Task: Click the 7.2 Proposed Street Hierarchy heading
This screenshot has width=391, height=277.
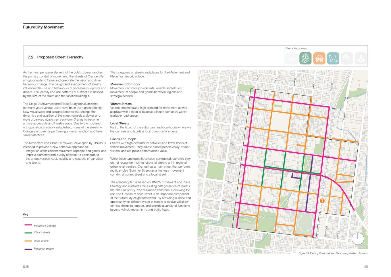Action: 55,57
